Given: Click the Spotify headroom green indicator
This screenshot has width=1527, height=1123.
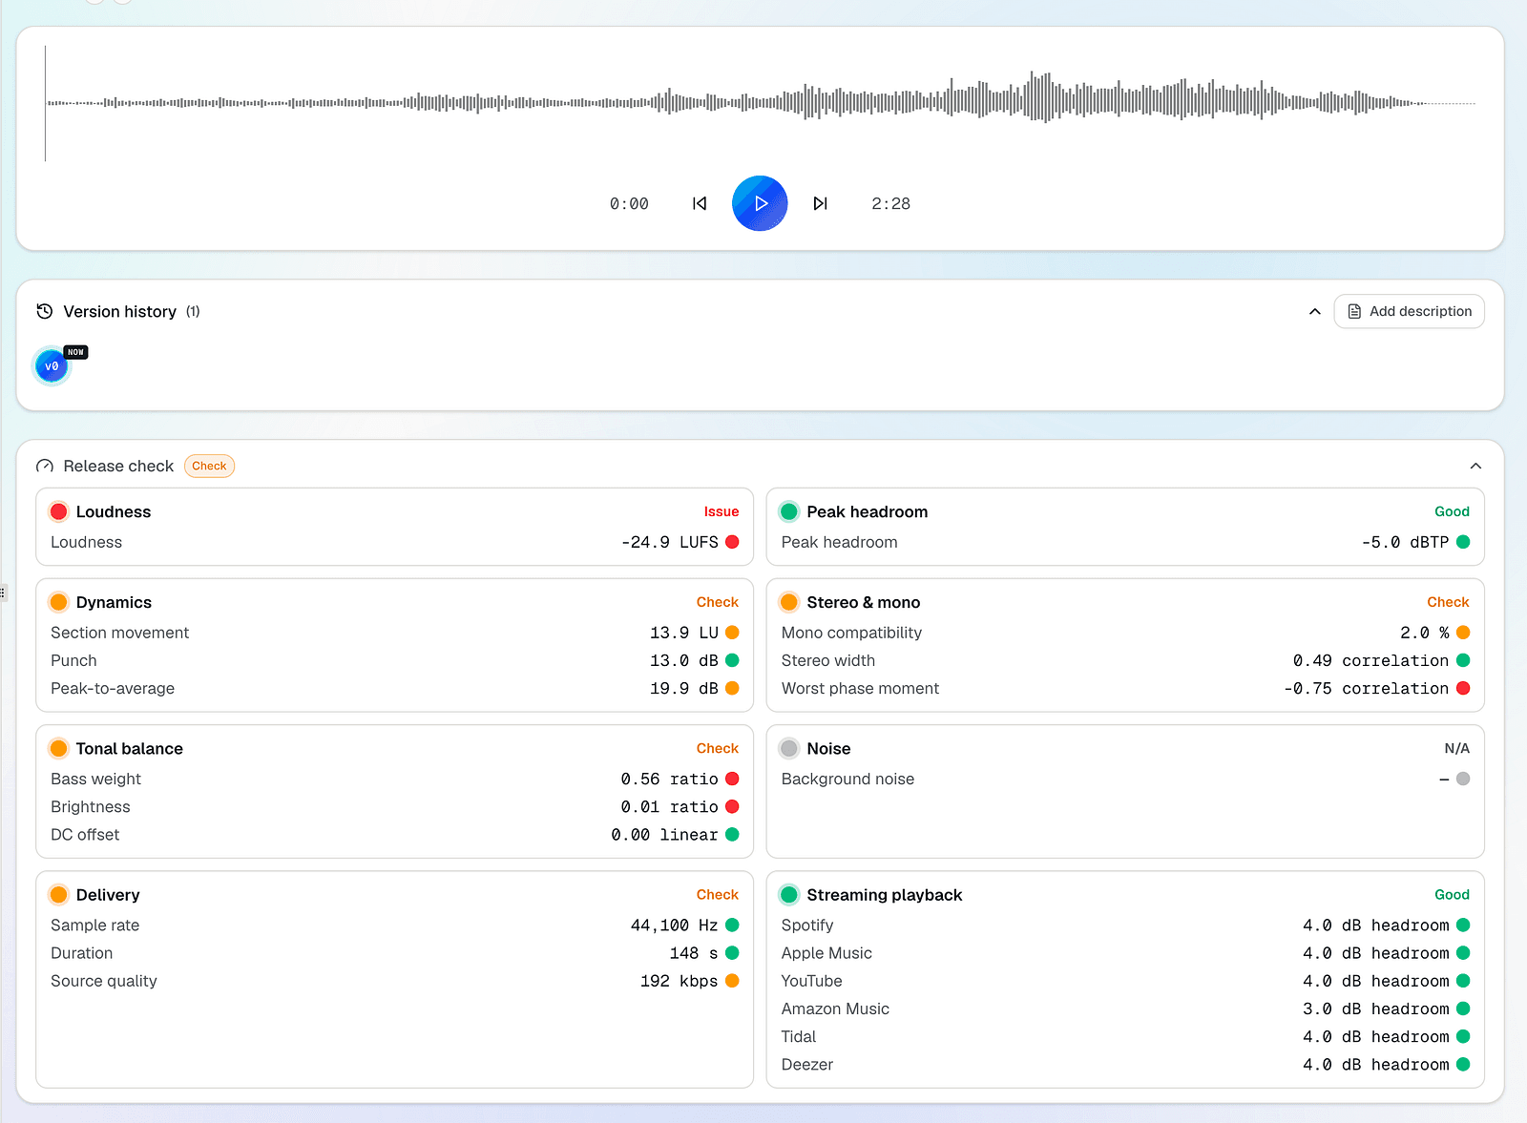Looking at the screenshot, I should pos(1463,925).
